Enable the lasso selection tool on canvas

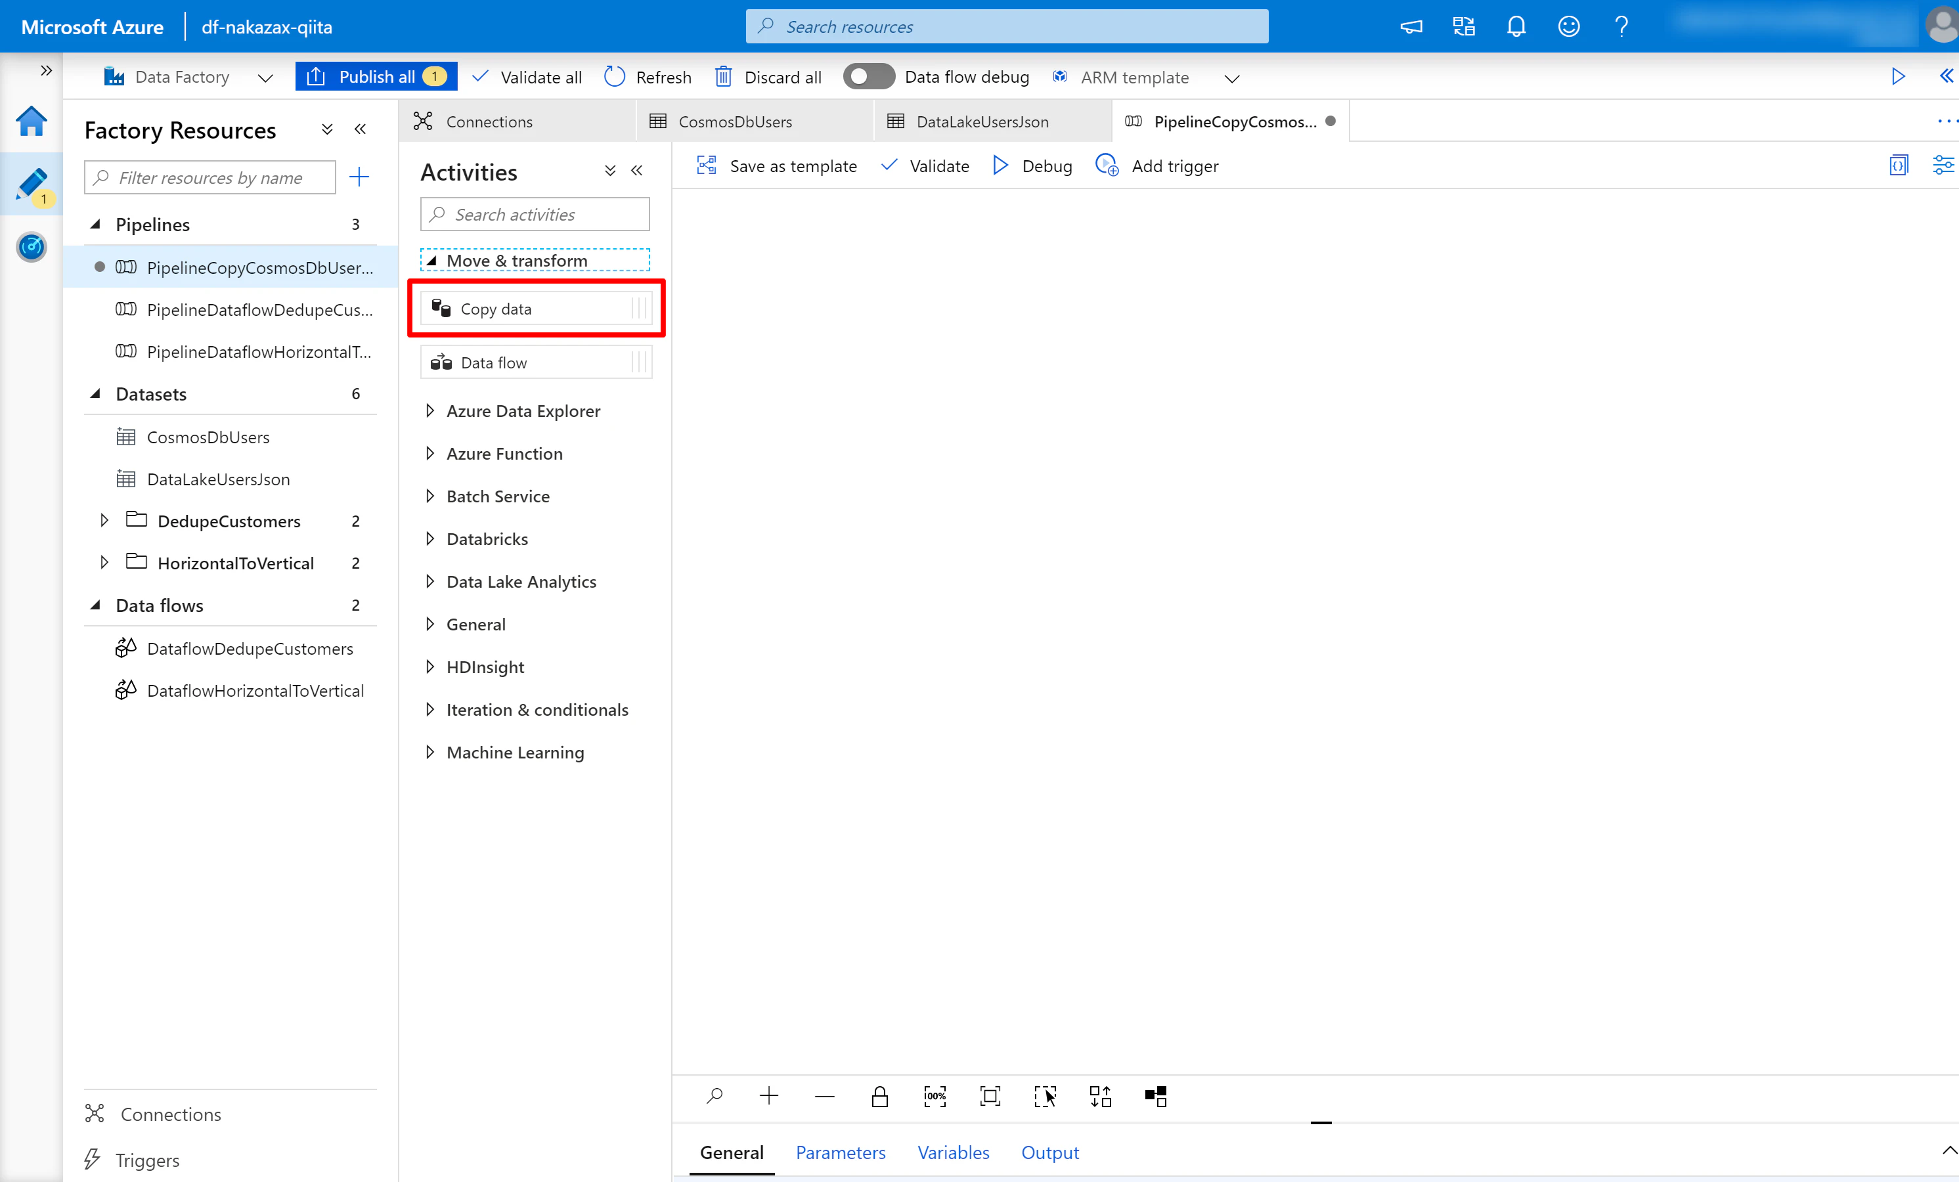point(1045,1097)
